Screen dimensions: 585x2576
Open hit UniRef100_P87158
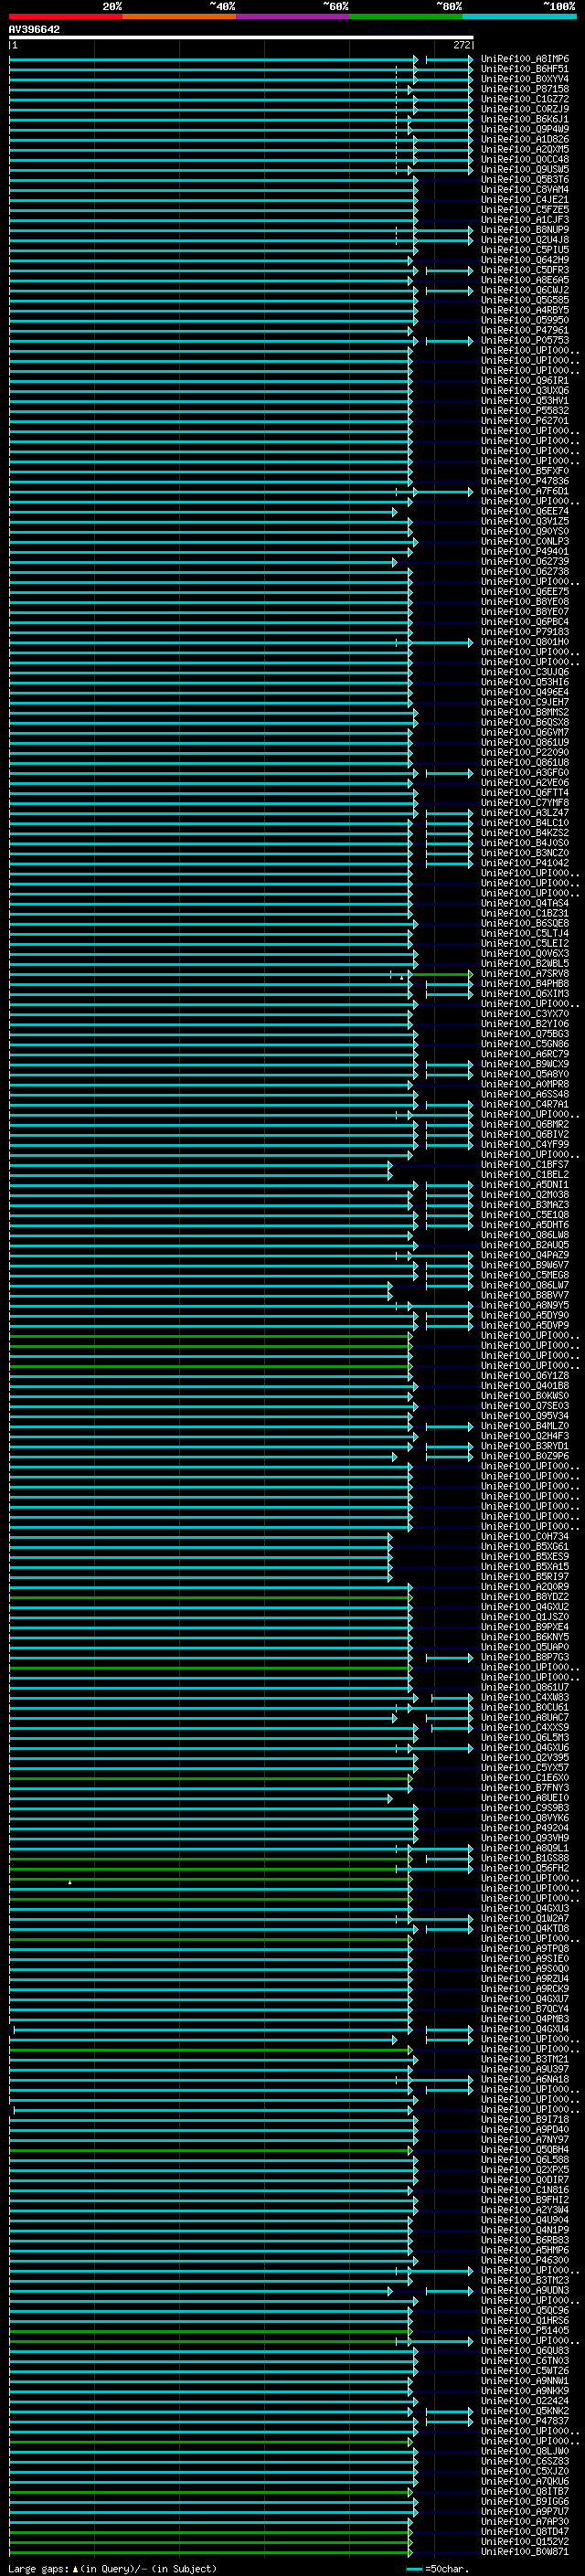pos(525,89)
